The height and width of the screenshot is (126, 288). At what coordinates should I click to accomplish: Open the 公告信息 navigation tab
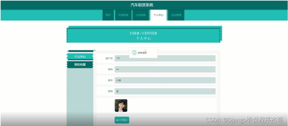tap(141, 15)
